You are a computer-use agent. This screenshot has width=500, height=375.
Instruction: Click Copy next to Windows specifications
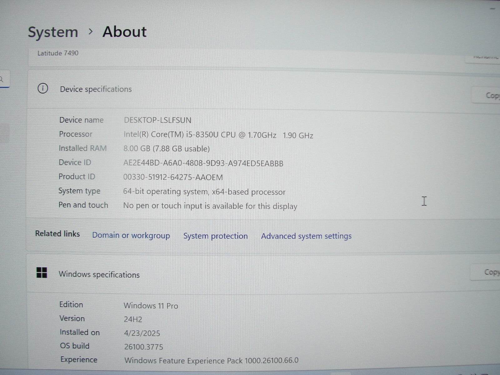(x=492, y=272)
